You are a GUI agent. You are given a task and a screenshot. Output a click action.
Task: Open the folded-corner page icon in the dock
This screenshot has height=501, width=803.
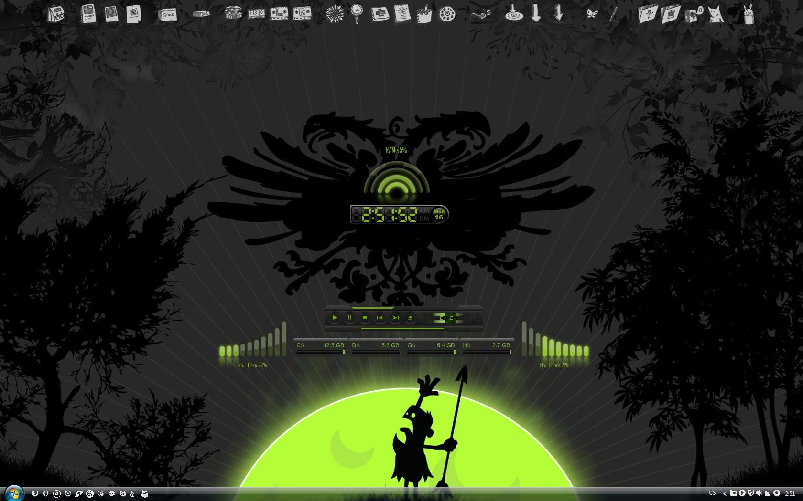[134, 14]
